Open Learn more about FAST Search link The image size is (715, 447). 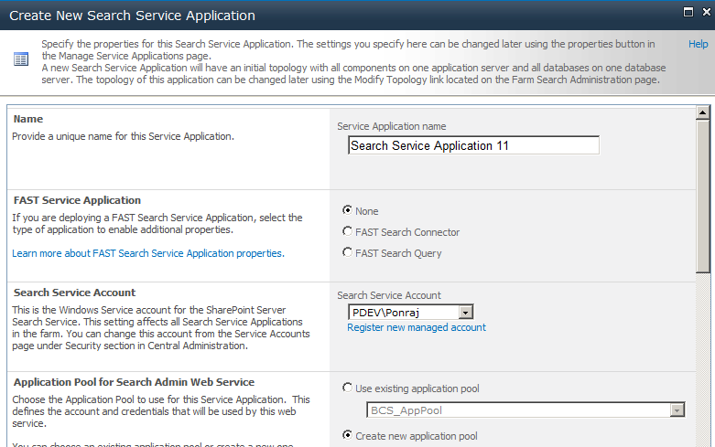148,253
